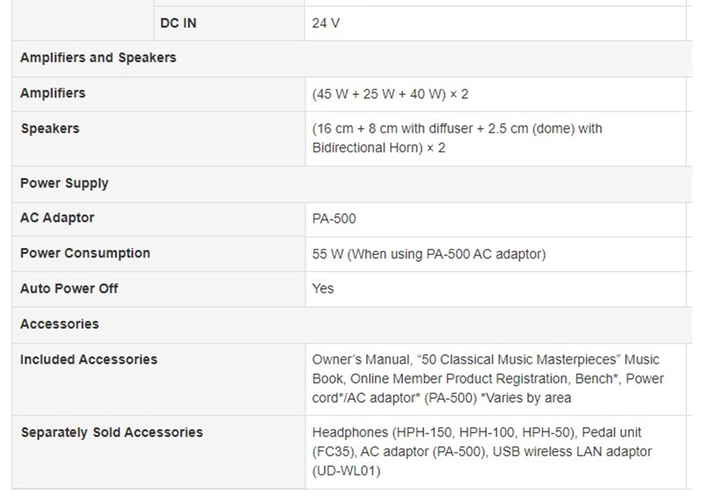The image size is (711, 503).
Task: Click the AC Adaptor row label
Action: tap(57, 218)
